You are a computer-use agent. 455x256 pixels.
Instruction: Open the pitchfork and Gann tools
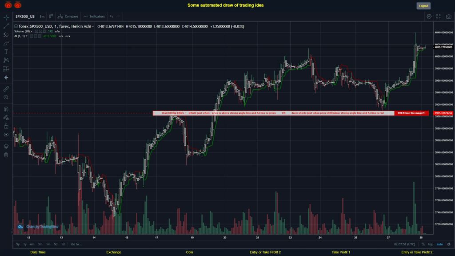point(6,35)
